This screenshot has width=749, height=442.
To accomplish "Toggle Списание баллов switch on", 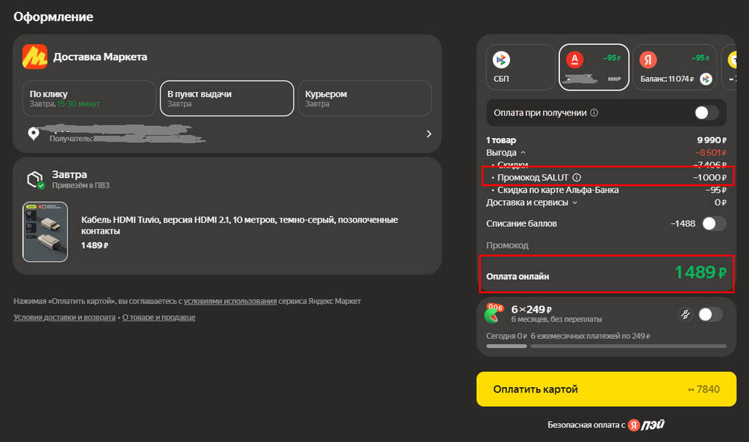I will pos(713,223).
